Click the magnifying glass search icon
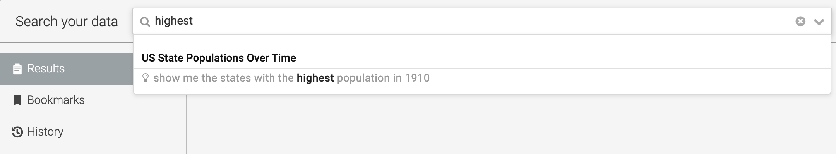This screenshot has width=836, height=154. point(145,22)
